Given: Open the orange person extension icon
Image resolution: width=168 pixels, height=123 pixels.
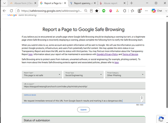Looking at the screenshot, I should [118, 11].
